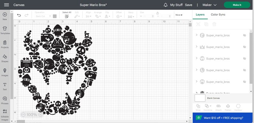Image resolution: width=254 pixels, height=123 pixels.
Task: Open the Align dropdown
Action: tap(88, 16)
